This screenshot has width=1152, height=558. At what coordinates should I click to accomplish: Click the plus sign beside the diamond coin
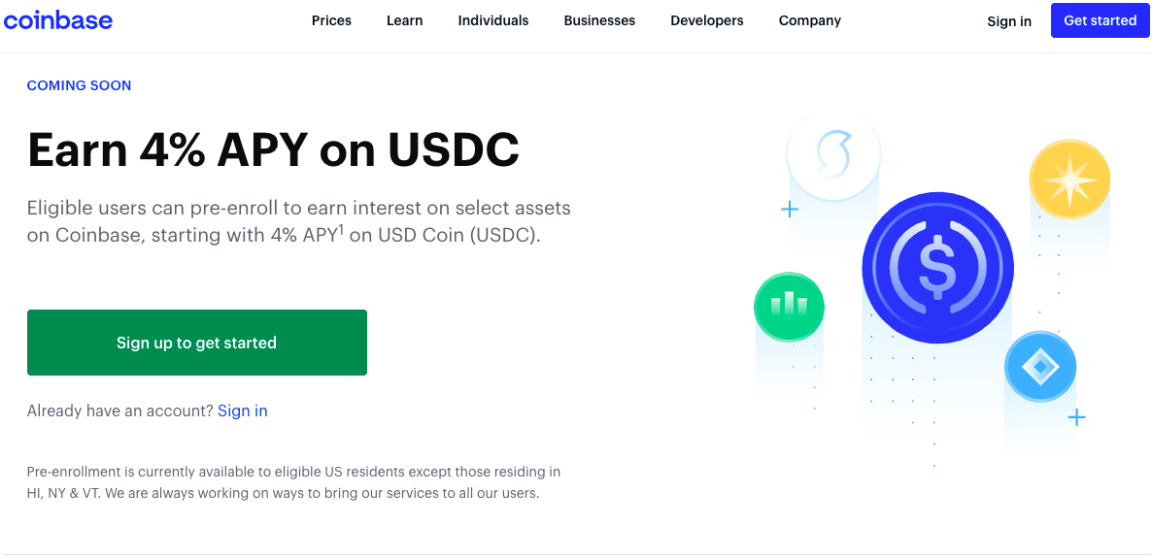(1076, 417)
